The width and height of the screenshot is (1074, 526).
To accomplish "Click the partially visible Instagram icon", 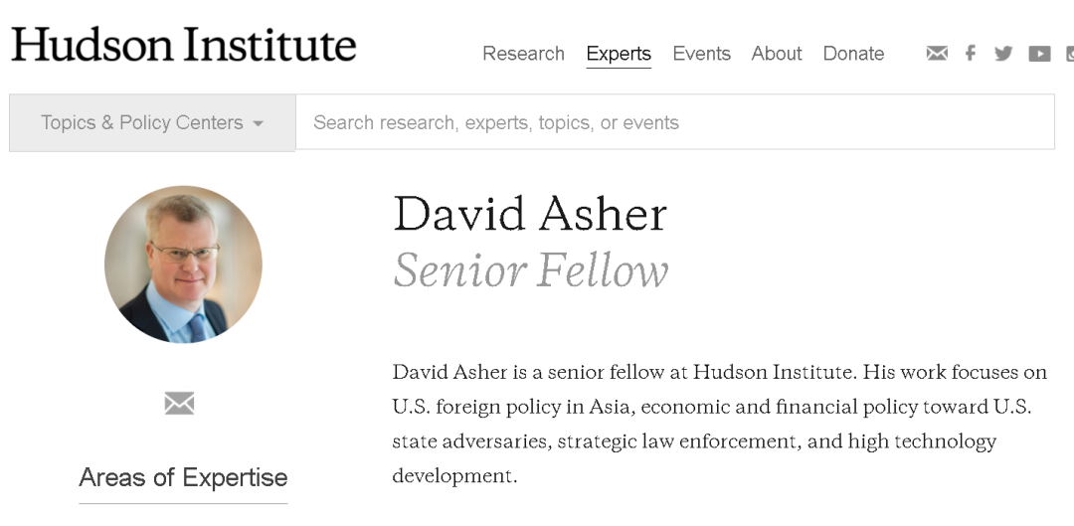I will tap(1069, 54).
